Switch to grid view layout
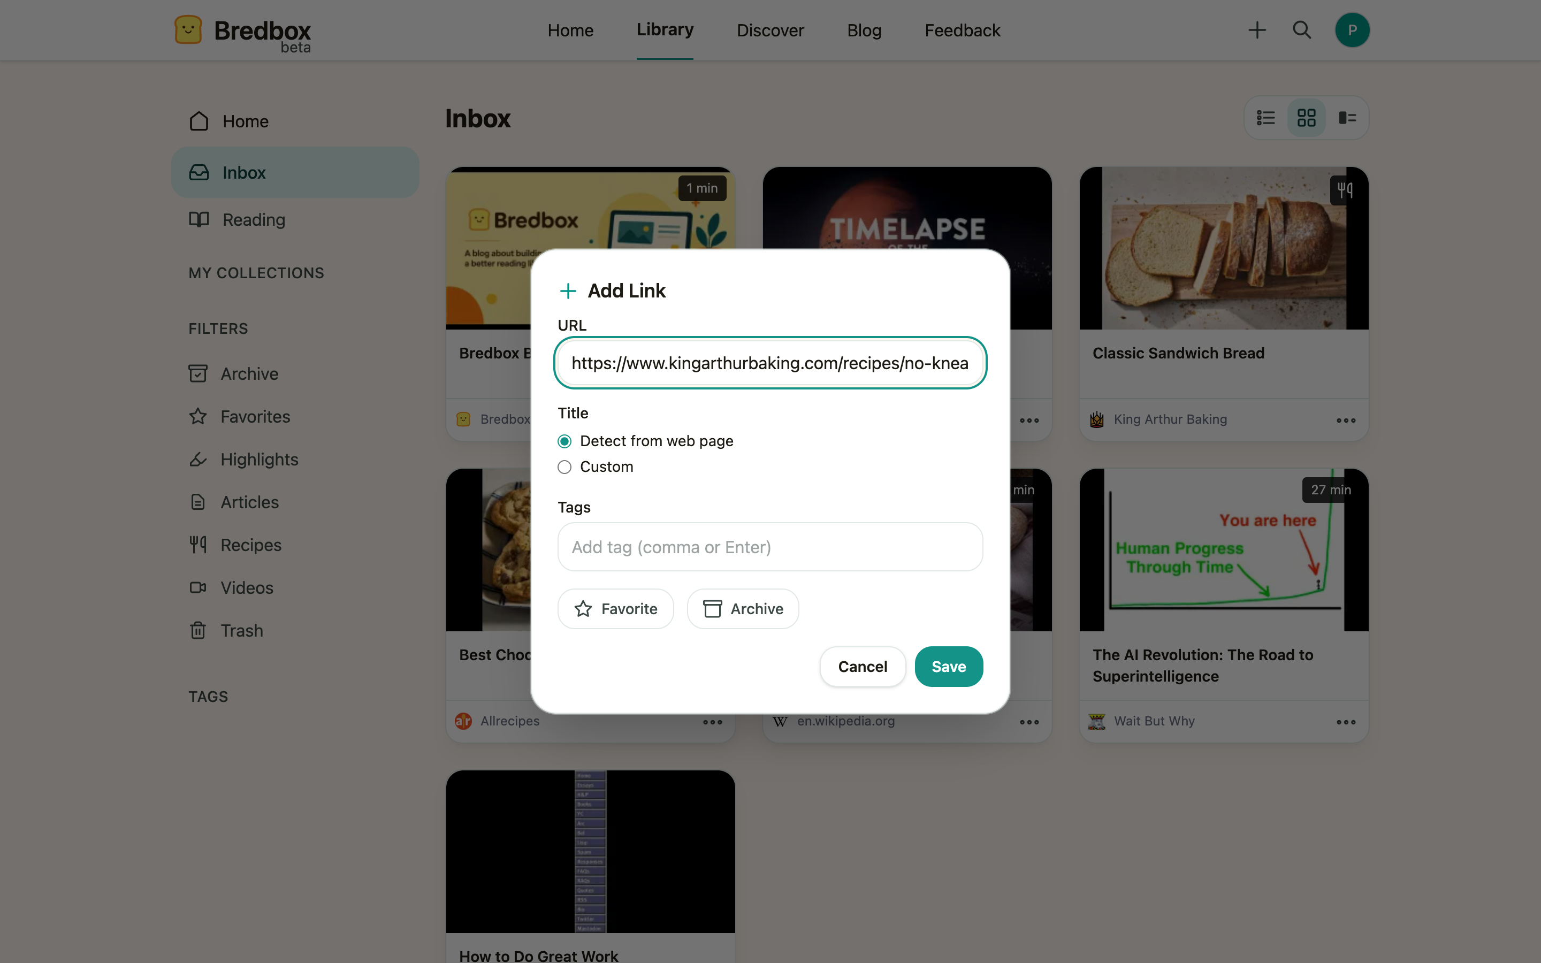 pos(1306,118)
